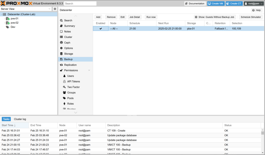Open the Server View dropdown
265x155 pixels.
pyautogui.click(x=26, y=9)
